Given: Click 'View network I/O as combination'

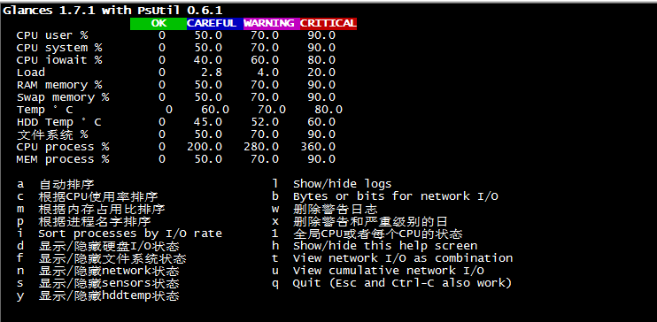Looking at the screenshot, I should click(403, 258).
